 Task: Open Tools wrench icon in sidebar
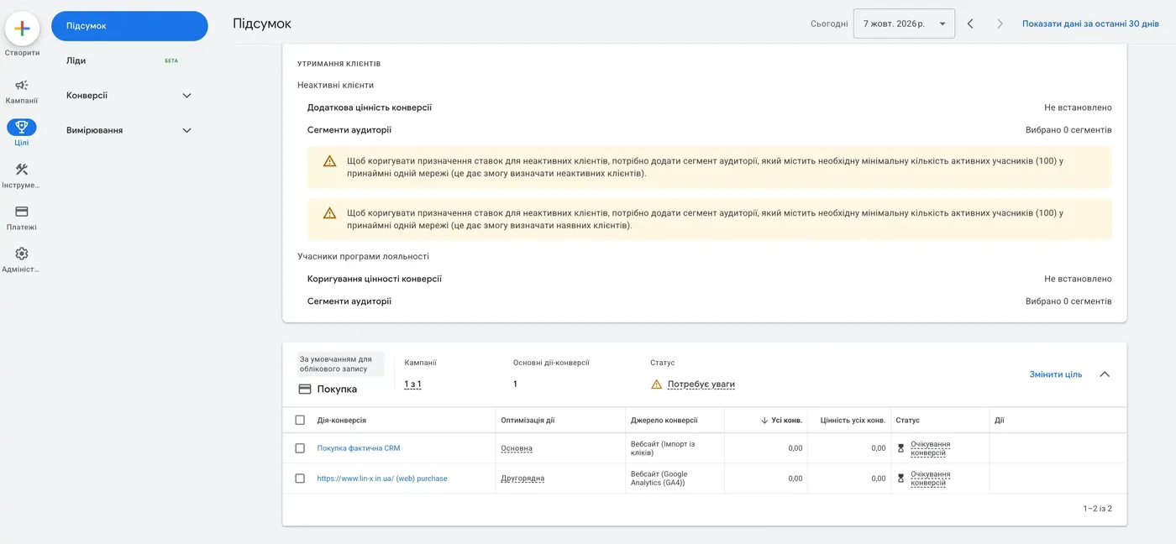22,170
